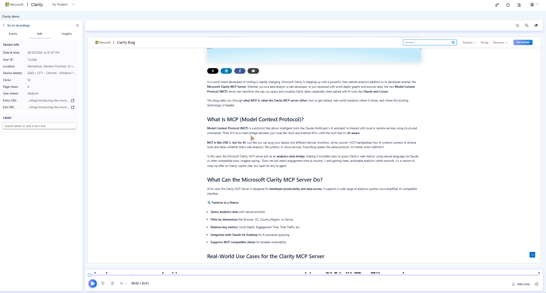Screen dimensions: 546x293
Task: Click the Clarity demo project name
Action: click(11, 17)
